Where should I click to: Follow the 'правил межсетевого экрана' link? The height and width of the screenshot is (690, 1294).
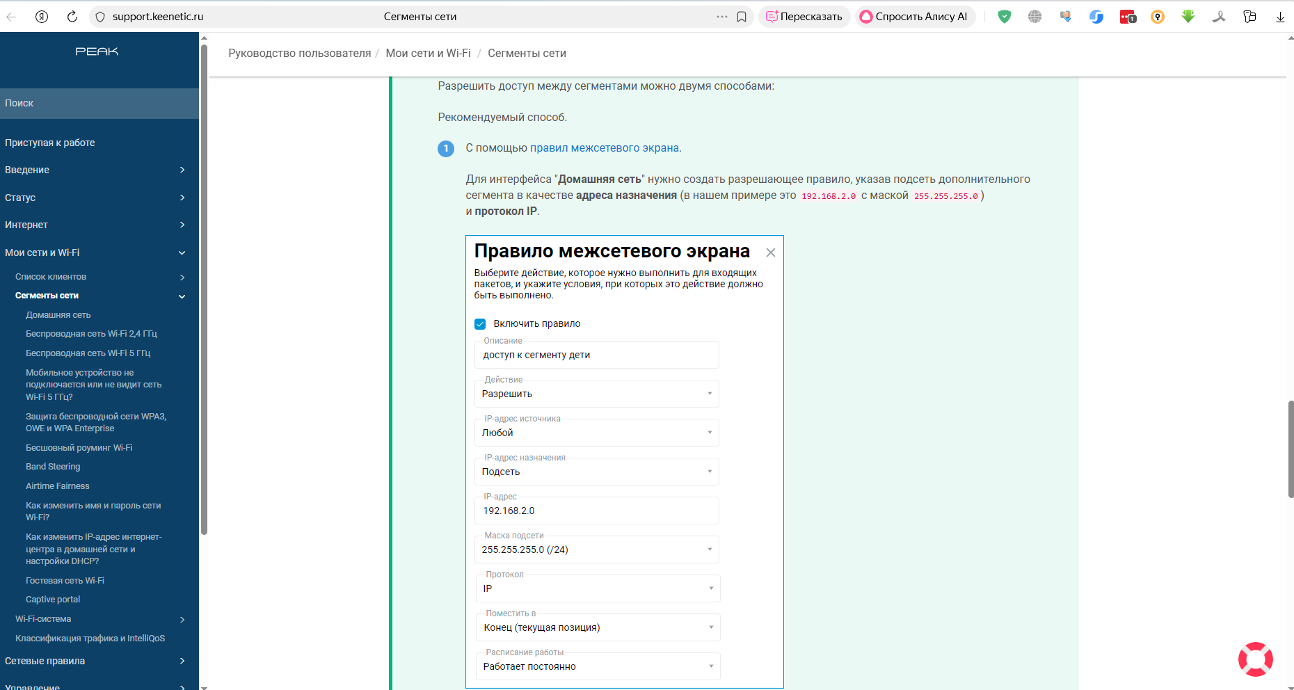(604, 148)
